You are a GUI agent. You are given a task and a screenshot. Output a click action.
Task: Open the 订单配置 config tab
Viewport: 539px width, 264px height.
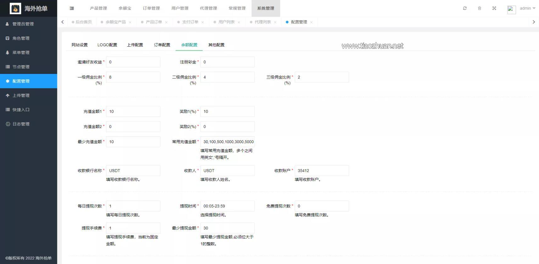pos(162,45)
